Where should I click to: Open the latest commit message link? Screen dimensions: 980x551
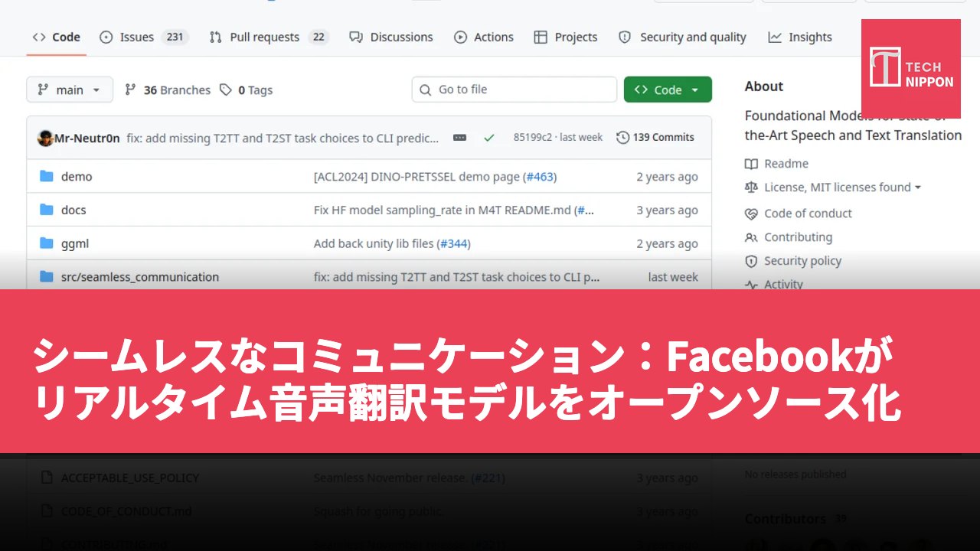click(x=283, y=138)
